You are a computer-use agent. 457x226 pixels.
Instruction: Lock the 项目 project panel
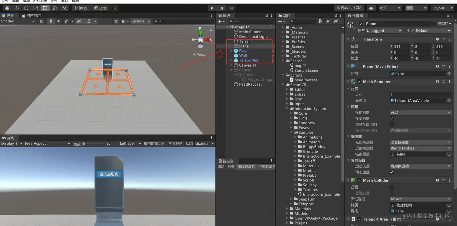point(336,15)
